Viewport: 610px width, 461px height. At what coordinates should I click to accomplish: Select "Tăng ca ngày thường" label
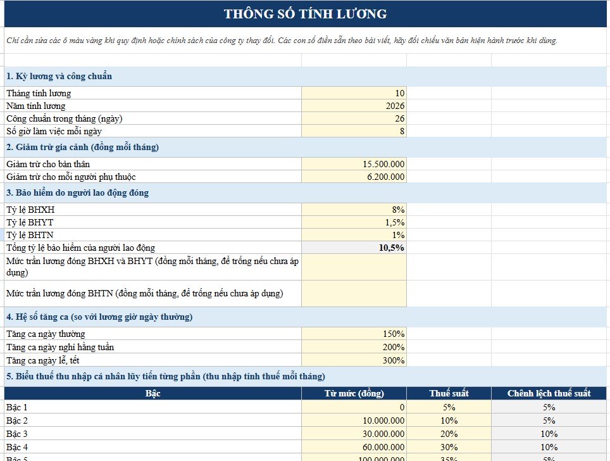point(153,334)
